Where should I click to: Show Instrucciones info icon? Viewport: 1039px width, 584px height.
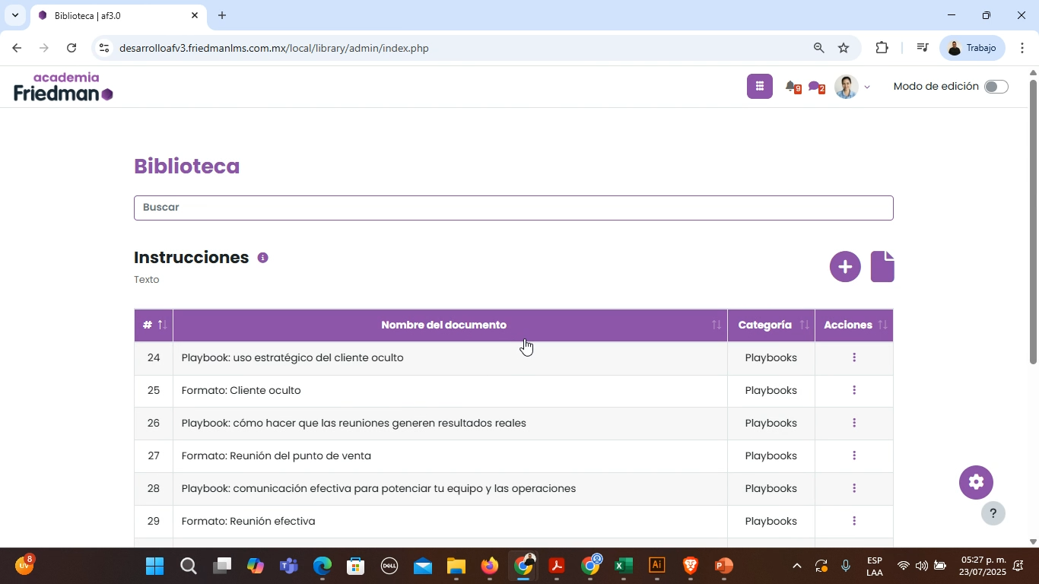pos(262,258)
